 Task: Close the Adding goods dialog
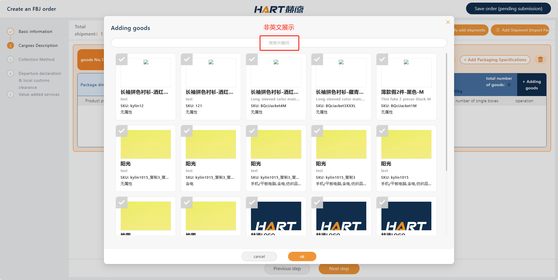click(x=448, y=22)
